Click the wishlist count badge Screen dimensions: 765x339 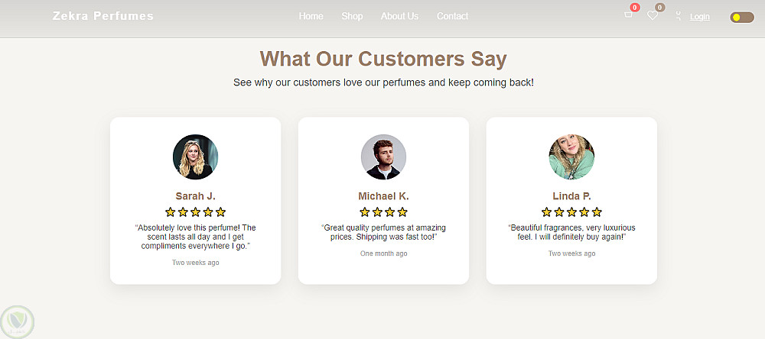click(659, 8)
